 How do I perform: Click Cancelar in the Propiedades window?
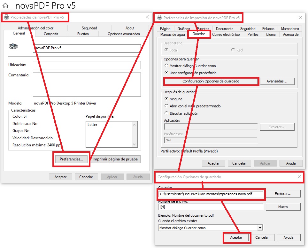point(86,177)
